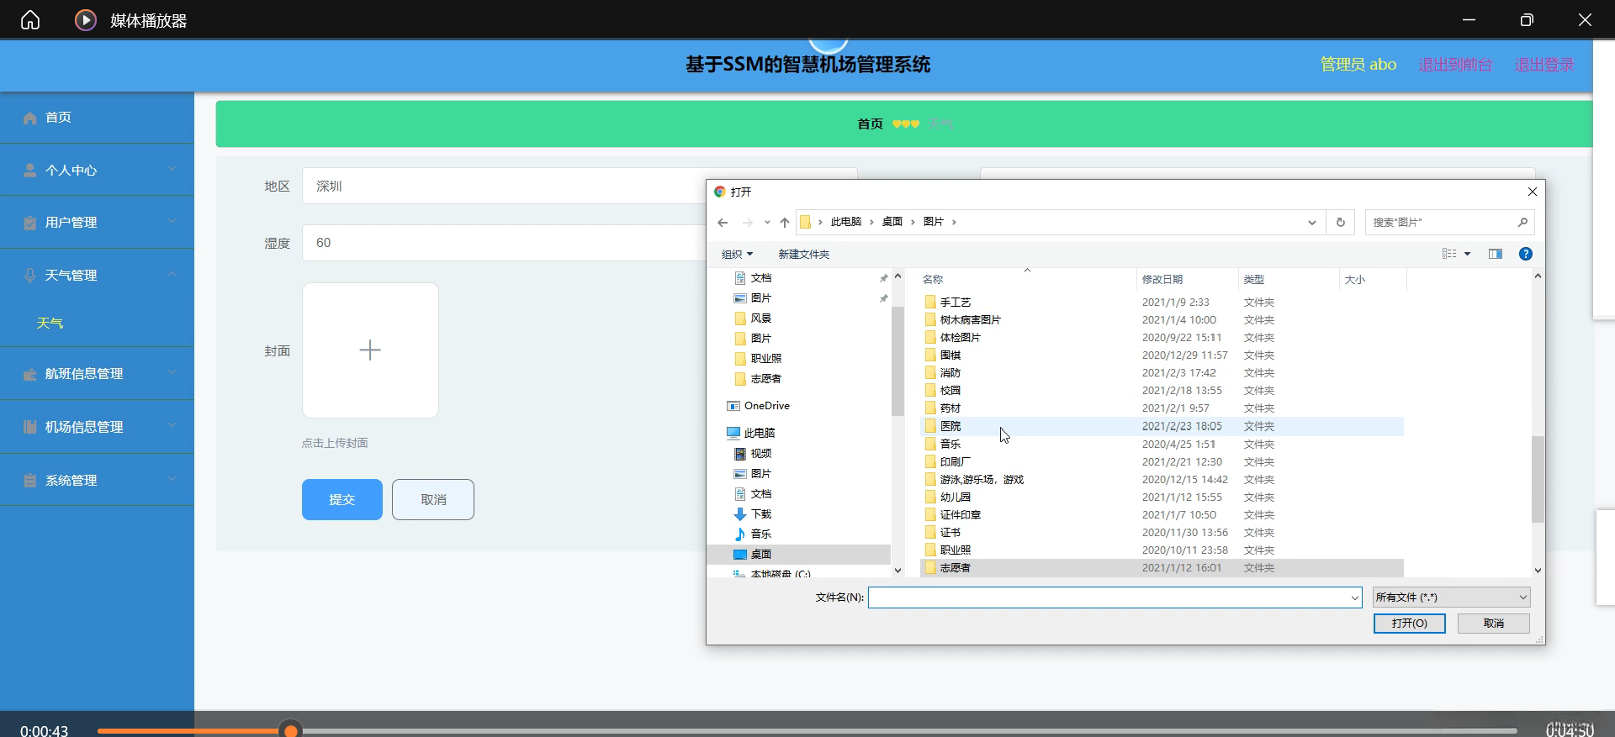Click 取消 button in file dialog
Image resolution: width=1615 pixels, height=737 pixels.
pyautogui.click(x=1494, y=623)
